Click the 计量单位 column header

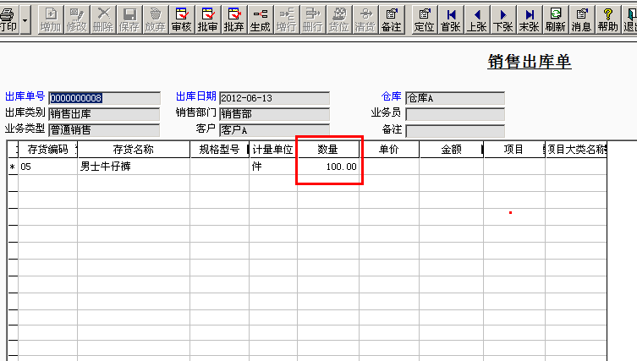tap(273, 150)
